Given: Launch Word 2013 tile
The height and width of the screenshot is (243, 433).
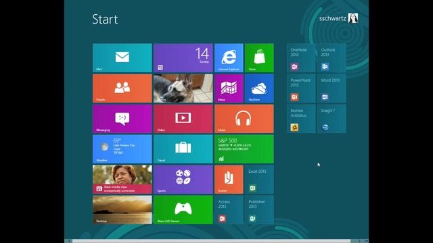Looking at the screenshot, I should point(332,88).
